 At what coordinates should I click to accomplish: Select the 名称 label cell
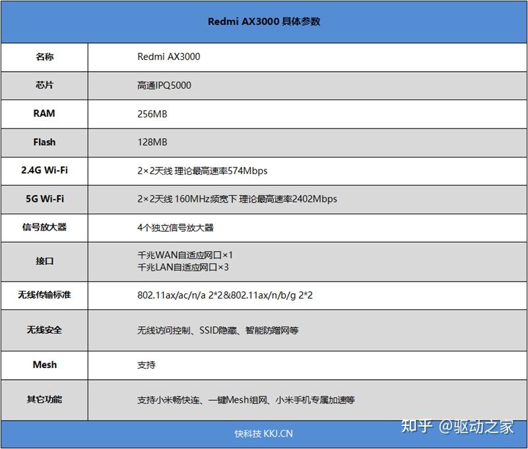(x=44, y=57)
